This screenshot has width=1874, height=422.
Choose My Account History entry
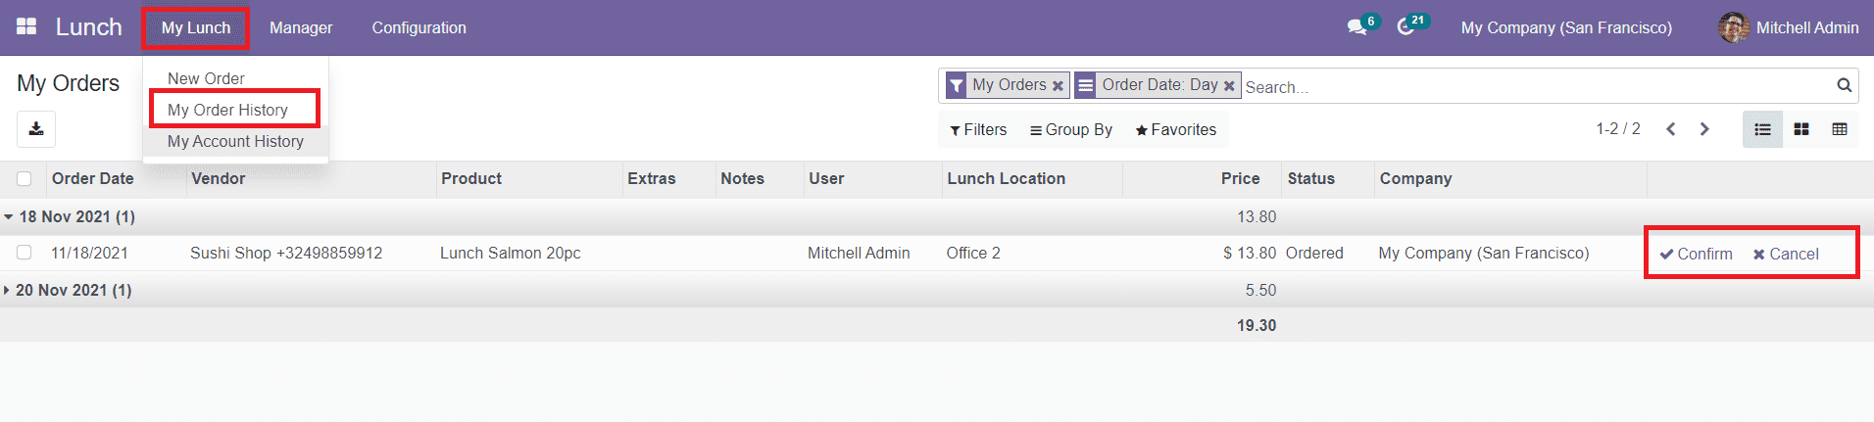(235, 141)
